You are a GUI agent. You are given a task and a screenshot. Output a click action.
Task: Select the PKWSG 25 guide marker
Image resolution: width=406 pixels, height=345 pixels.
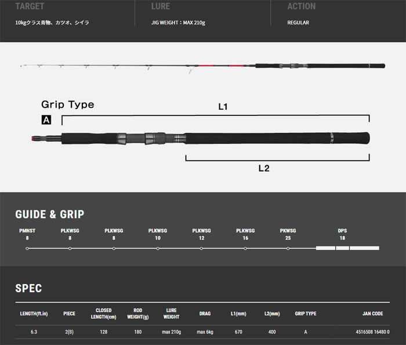click(x=288, y=248)
